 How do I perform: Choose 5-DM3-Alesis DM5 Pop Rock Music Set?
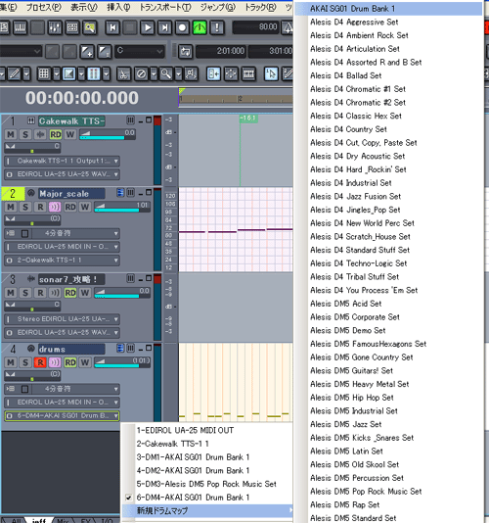point(207,484)
